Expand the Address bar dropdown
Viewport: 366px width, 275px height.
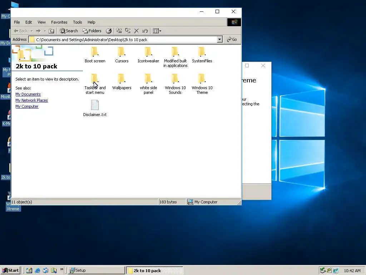[x=219, y=39]
